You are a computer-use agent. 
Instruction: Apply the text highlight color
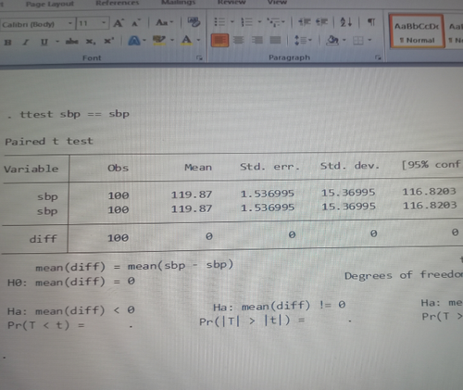tap(159, 40)
